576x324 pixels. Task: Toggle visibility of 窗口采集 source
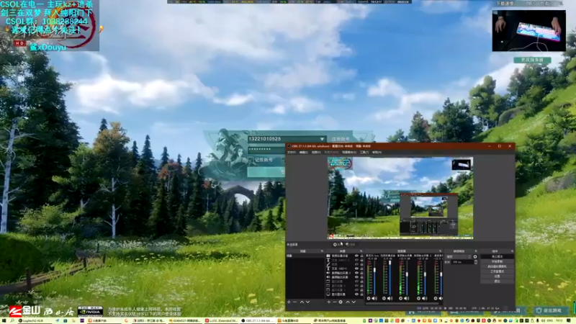click(356, 282)
